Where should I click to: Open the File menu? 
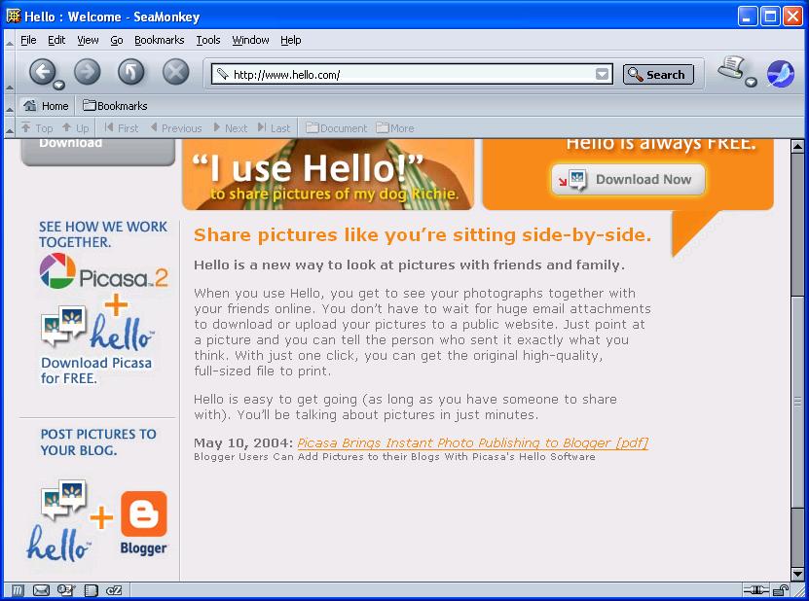(28, 40)
